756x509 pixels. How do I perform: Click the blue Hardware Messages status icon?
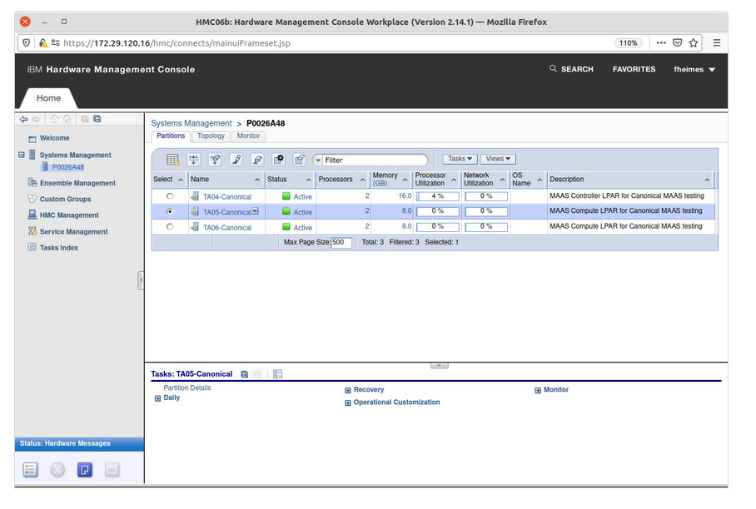[84, 470]
